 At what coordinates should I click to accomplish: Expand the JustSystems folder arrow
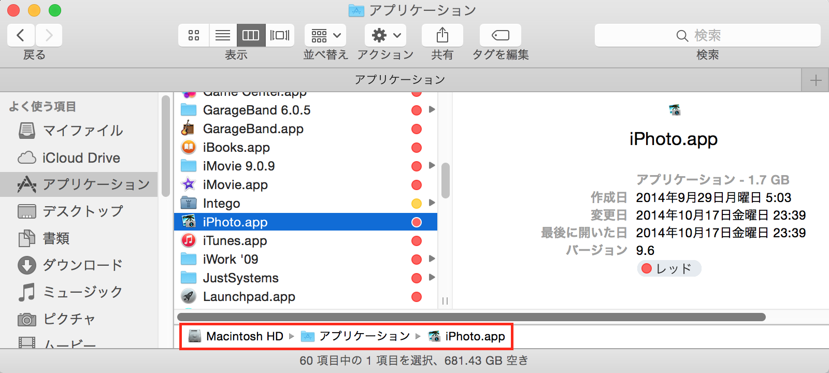(x=432, y=278)
